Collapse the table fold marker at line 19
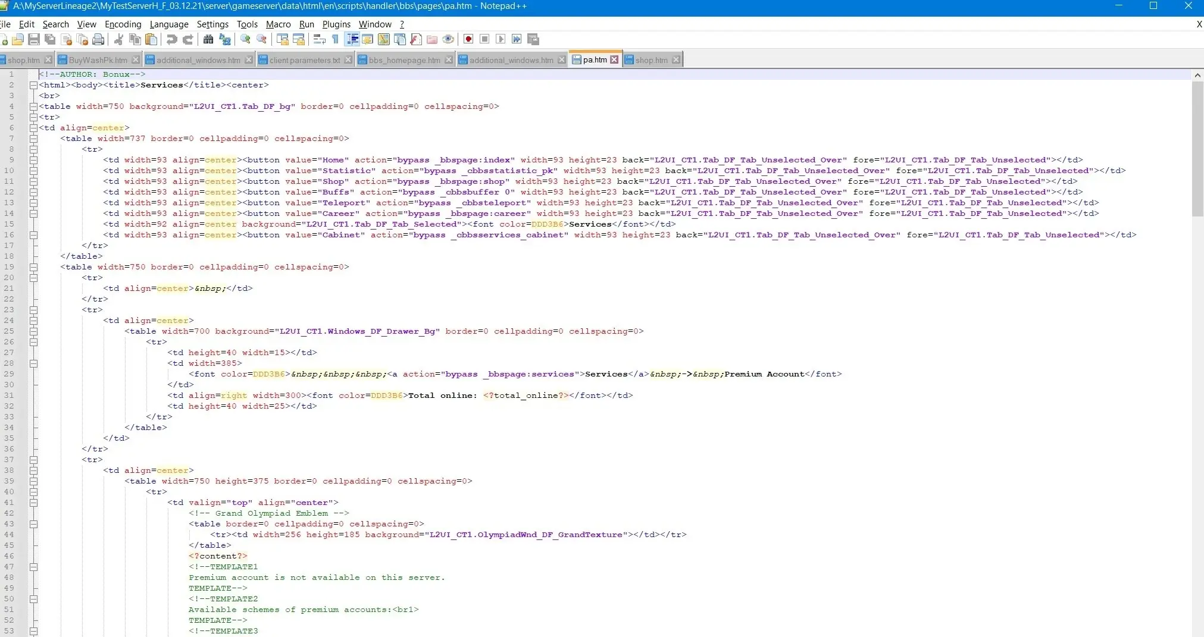 click(33, 267)
